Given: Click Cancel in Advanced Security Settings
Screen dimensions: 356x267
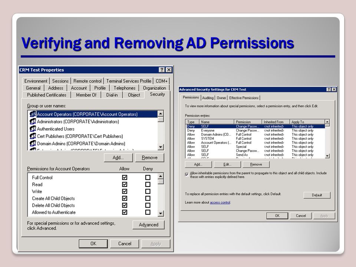Looking at the screenshot, I should [x=301, y=216].
